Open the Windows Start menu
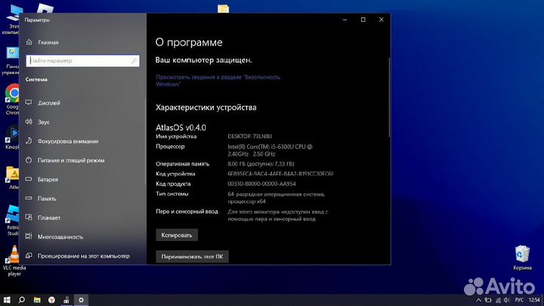The width and height of the screenshot is (544, 306). coord(7,300)
